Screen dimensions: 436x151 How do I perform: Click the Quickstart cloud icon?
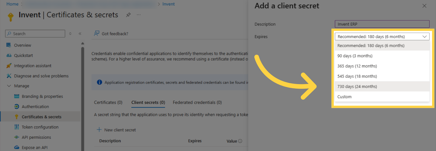coord(9,55)
